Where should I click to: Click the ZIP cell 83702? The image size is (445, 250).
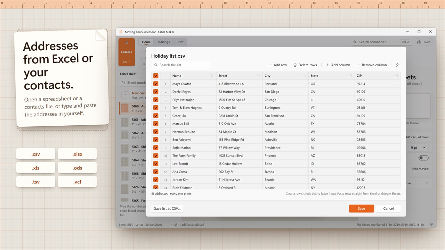click(x=378, y=164)
